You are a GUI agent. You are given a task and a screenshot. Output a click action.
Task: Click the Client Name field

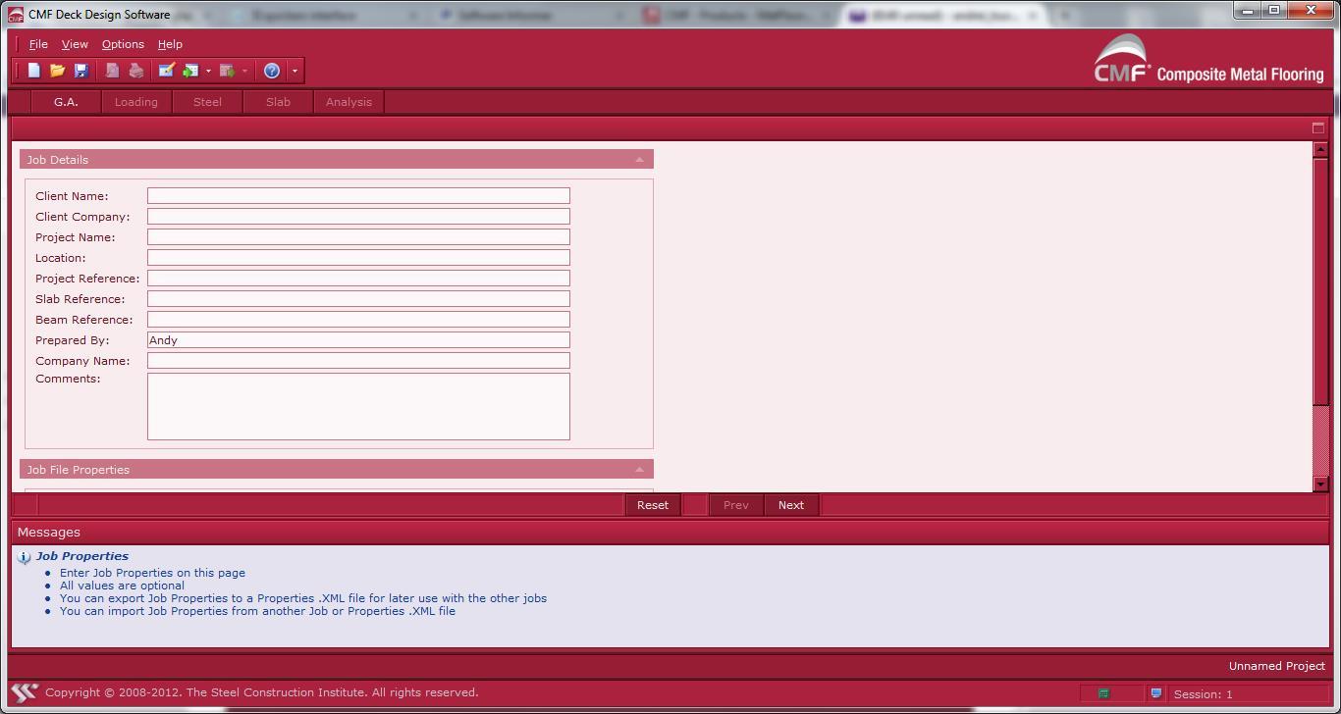coord(358,196)
